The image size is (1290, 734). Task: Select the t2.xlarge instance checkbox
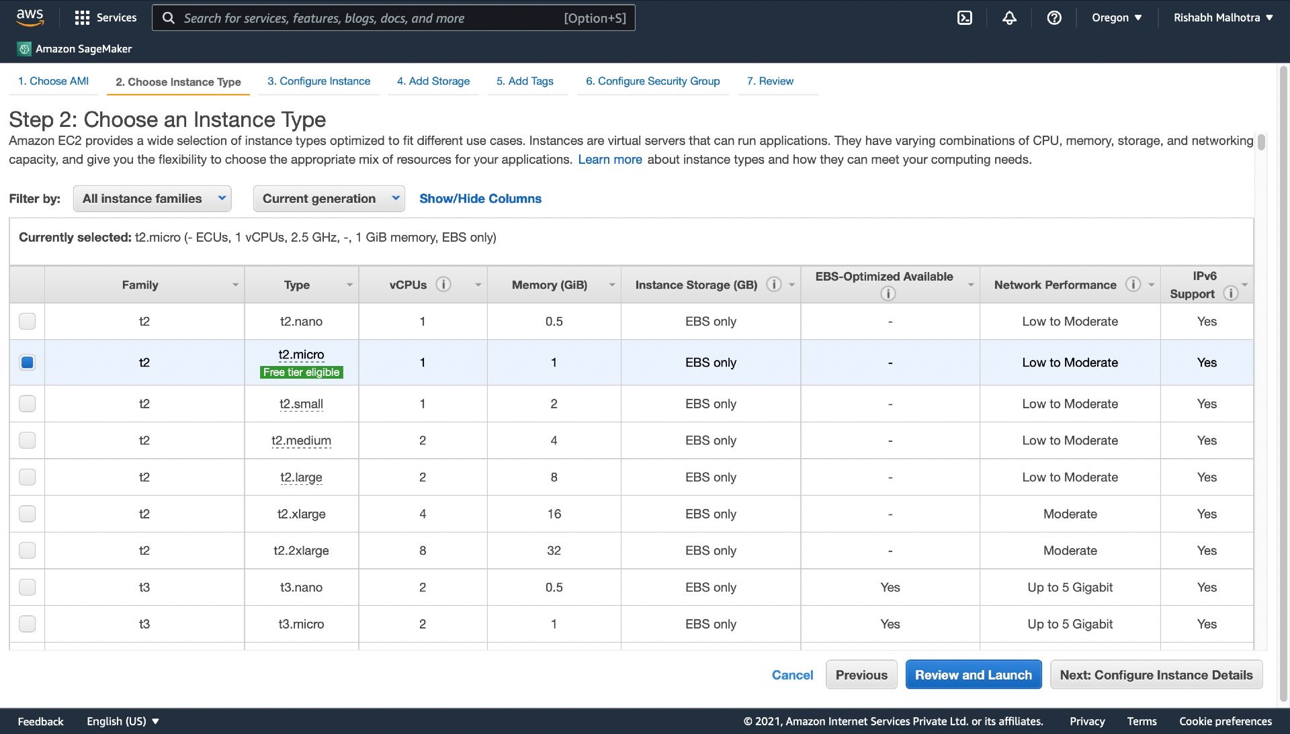tap(27, 514)
